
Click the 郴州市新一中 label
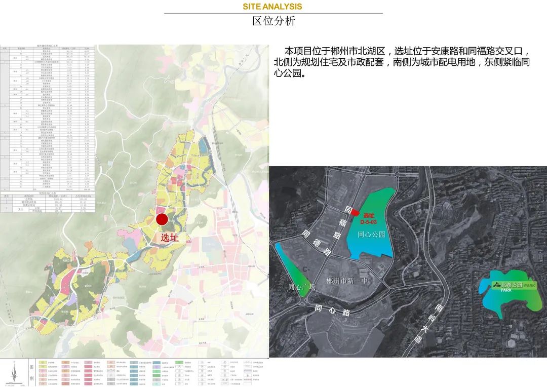pyautogui.click(x=347, y=281)
